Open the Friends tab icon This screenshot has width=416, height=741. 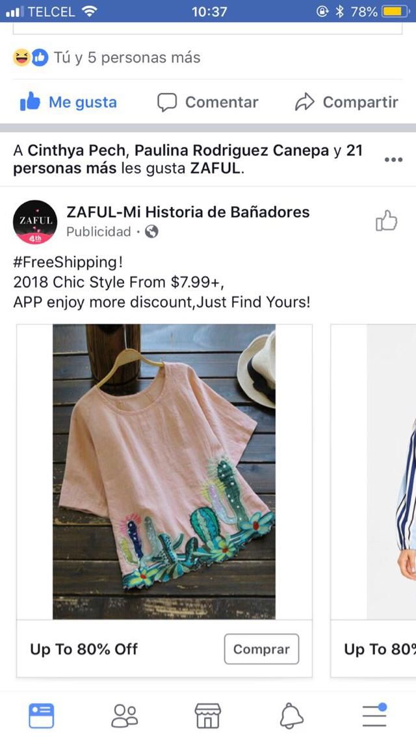(x=124, y=716)
